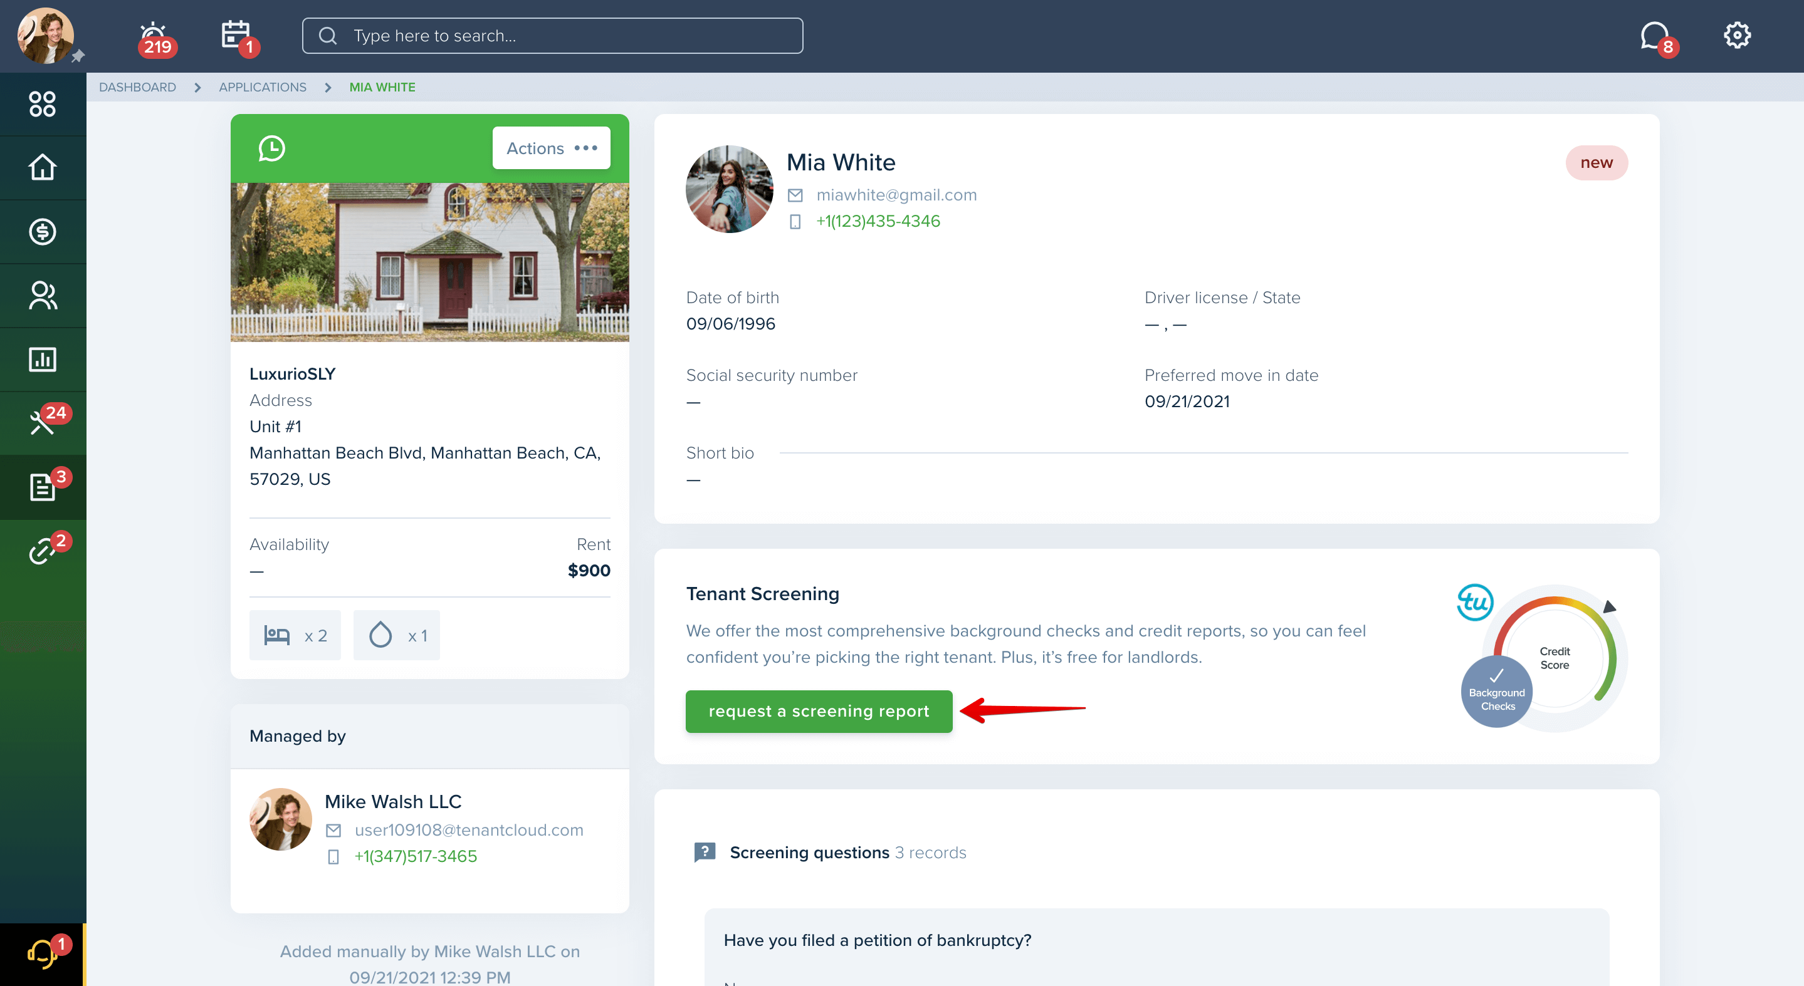
Task: Open the Contacts people icon in the sidebar
Action: pyautogui.click(x=42, y=295)
